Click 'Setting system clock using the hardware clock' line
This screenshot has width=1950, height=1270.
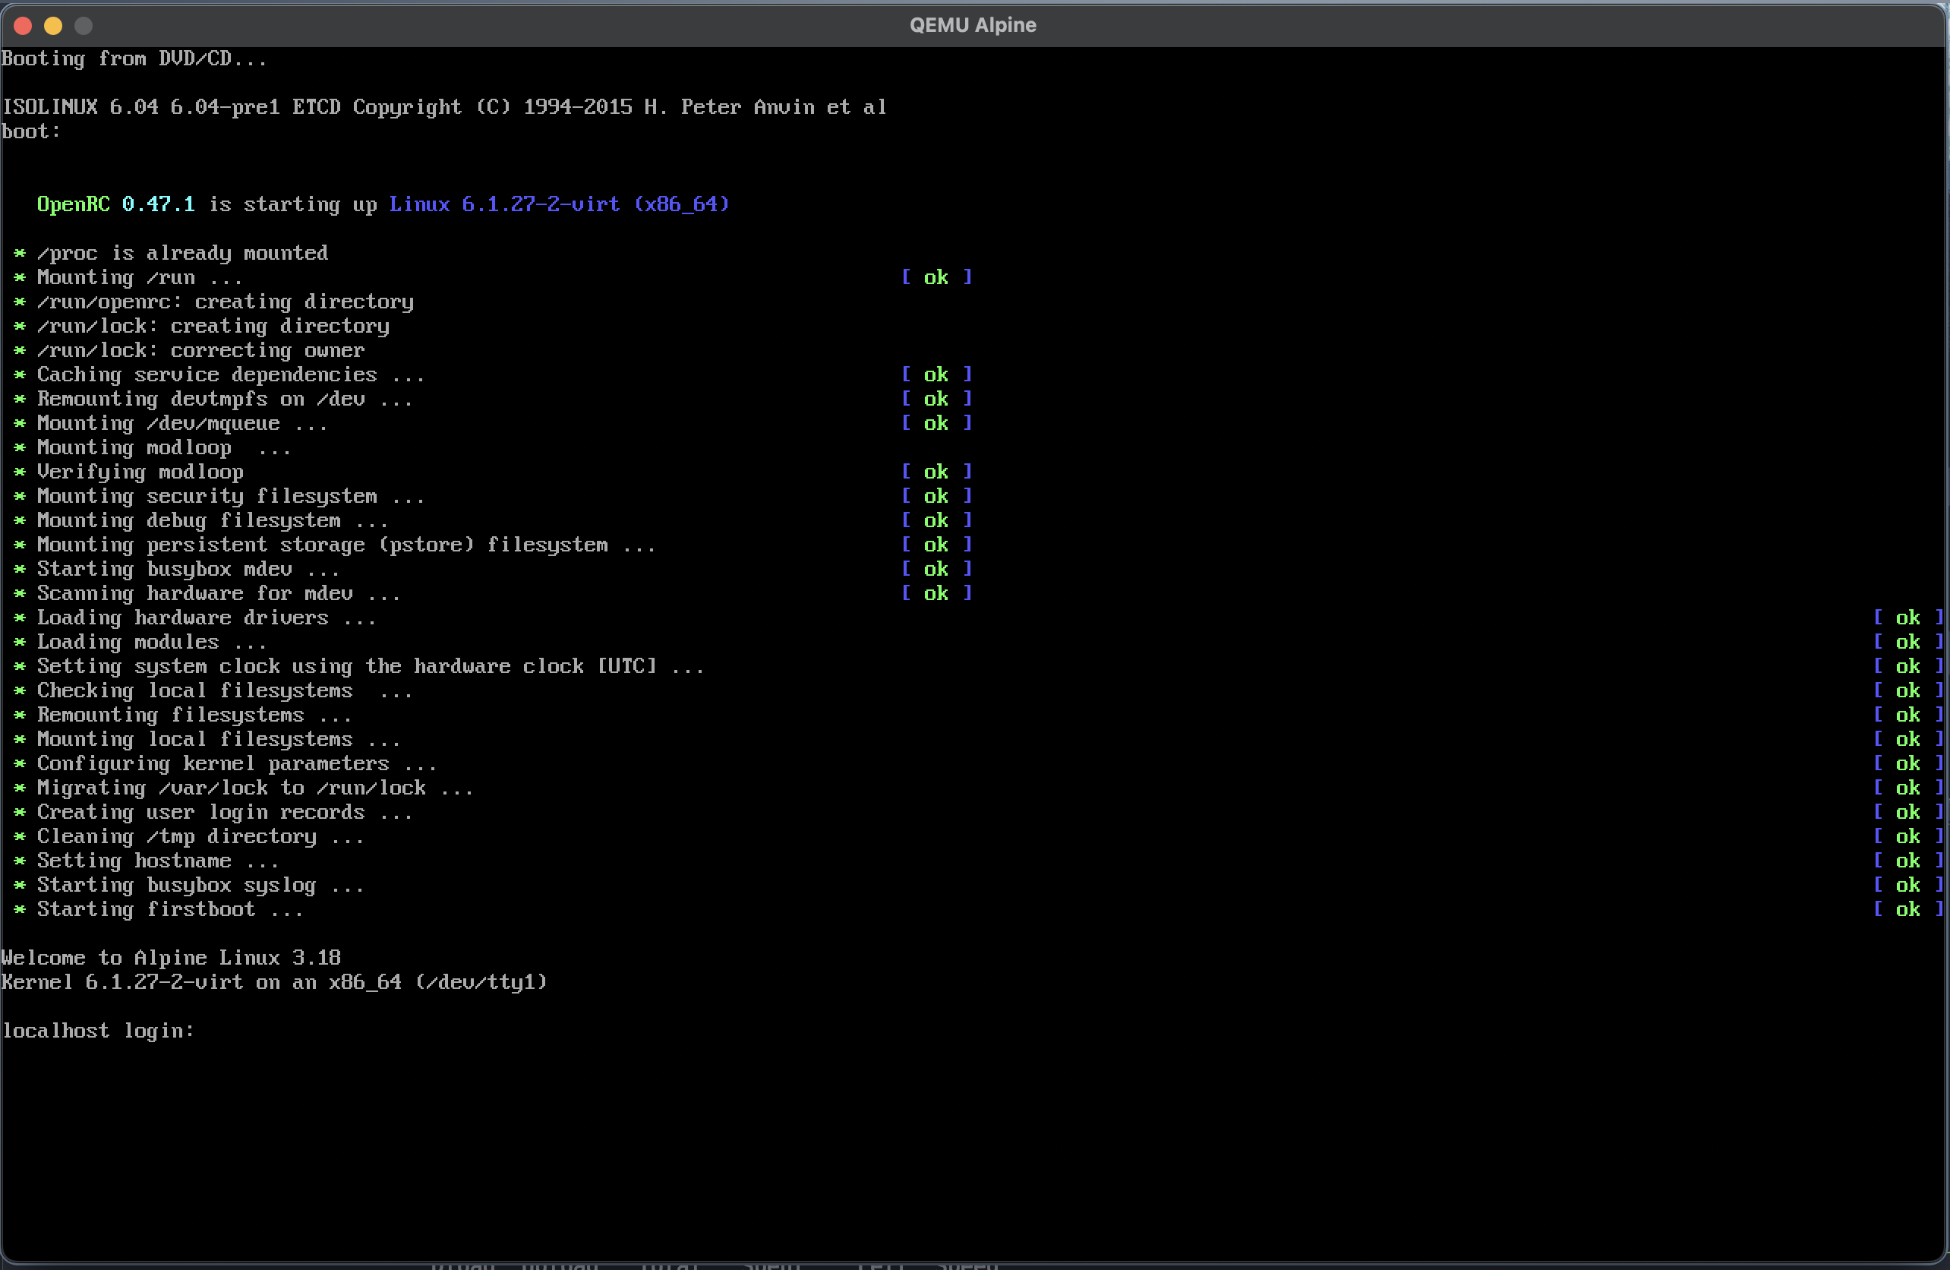(x=371, y=667)
